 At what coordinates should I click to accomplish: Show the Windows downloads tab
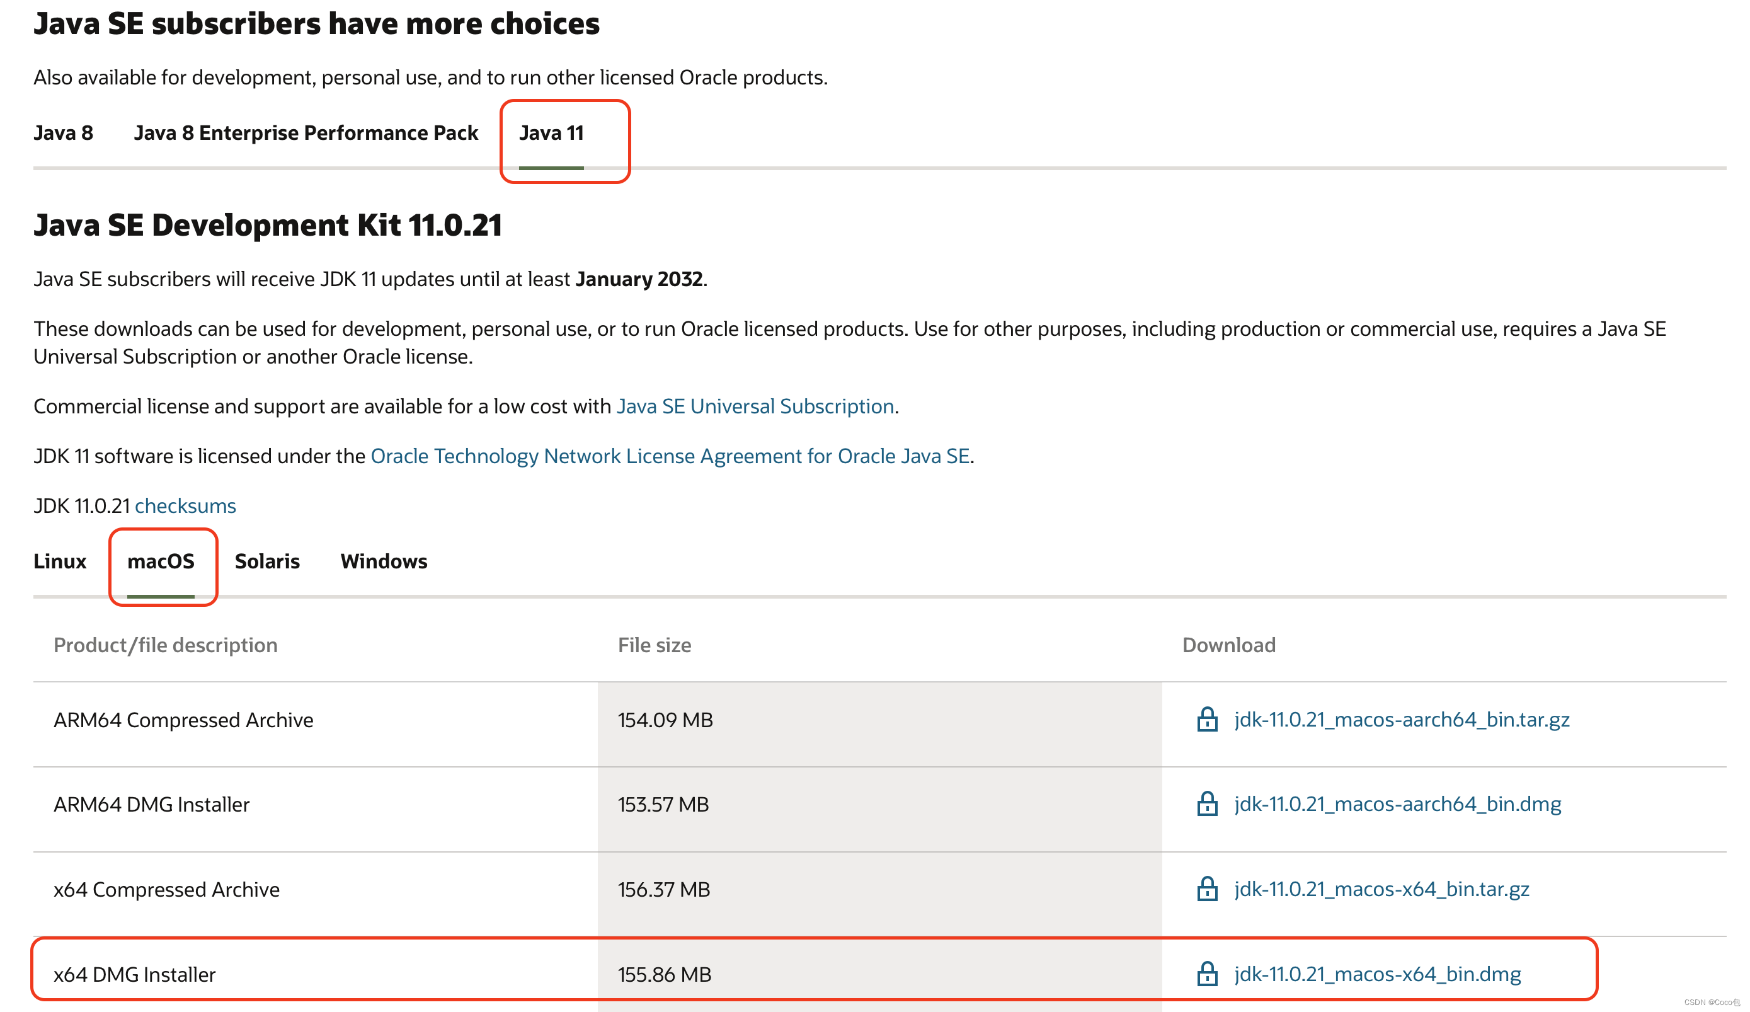point(384,561)
